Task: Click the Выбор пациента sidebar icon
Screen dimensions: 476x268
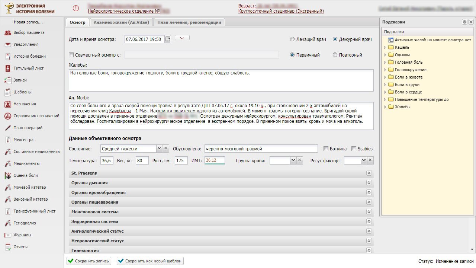Action: (7, 33)
